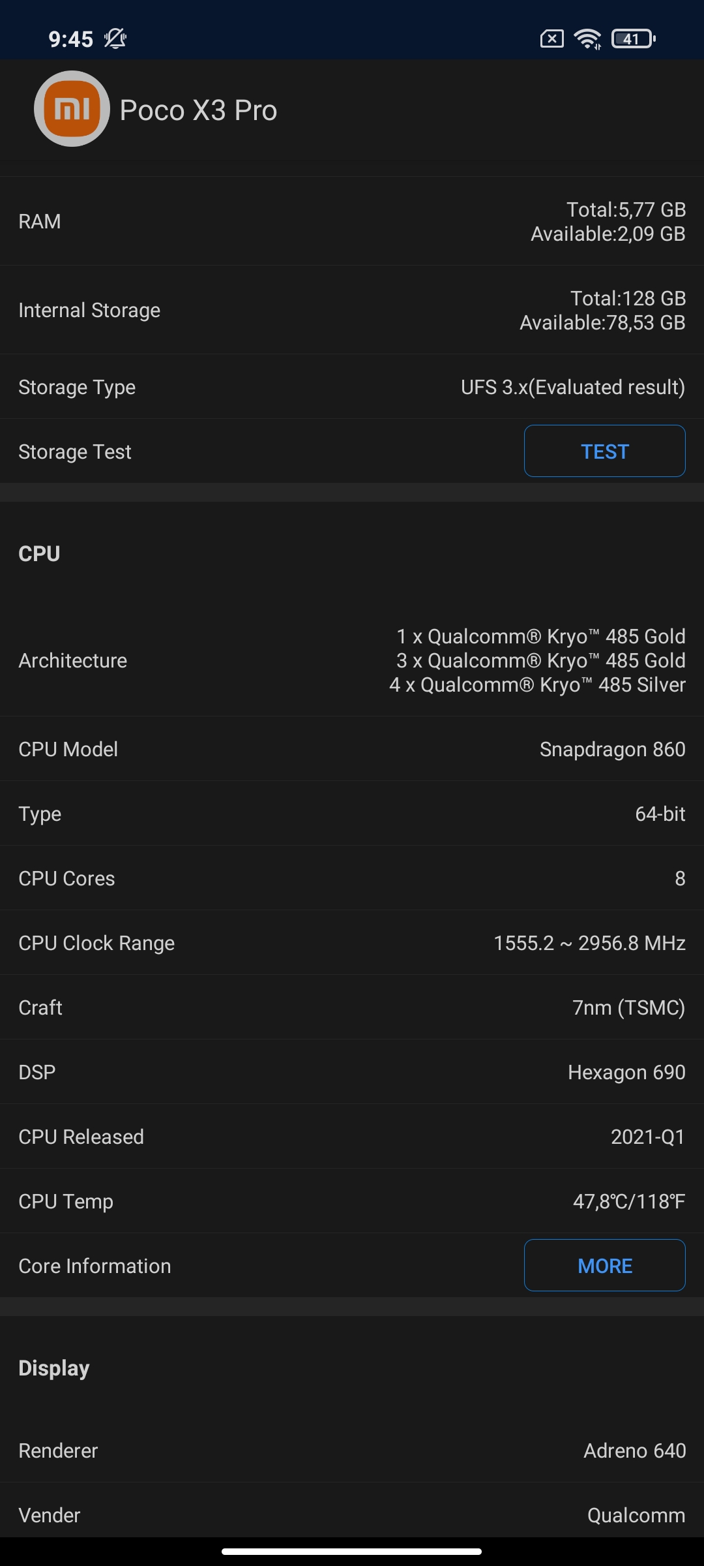This screenshot has height=1566, width=704.
Task: Tap the Wi-Fi status icon
Action: (x=587, y=39)
